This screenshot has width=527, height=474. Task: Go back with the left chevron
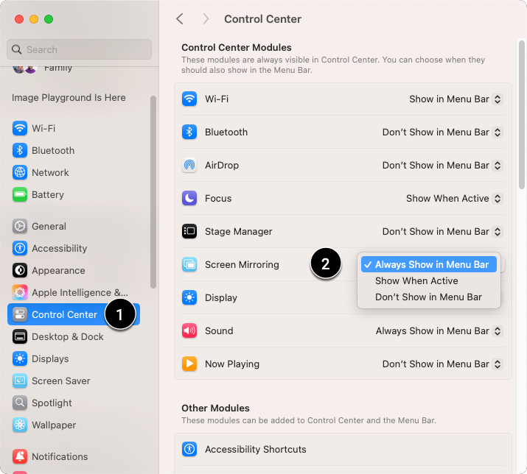tap(180, 19)
